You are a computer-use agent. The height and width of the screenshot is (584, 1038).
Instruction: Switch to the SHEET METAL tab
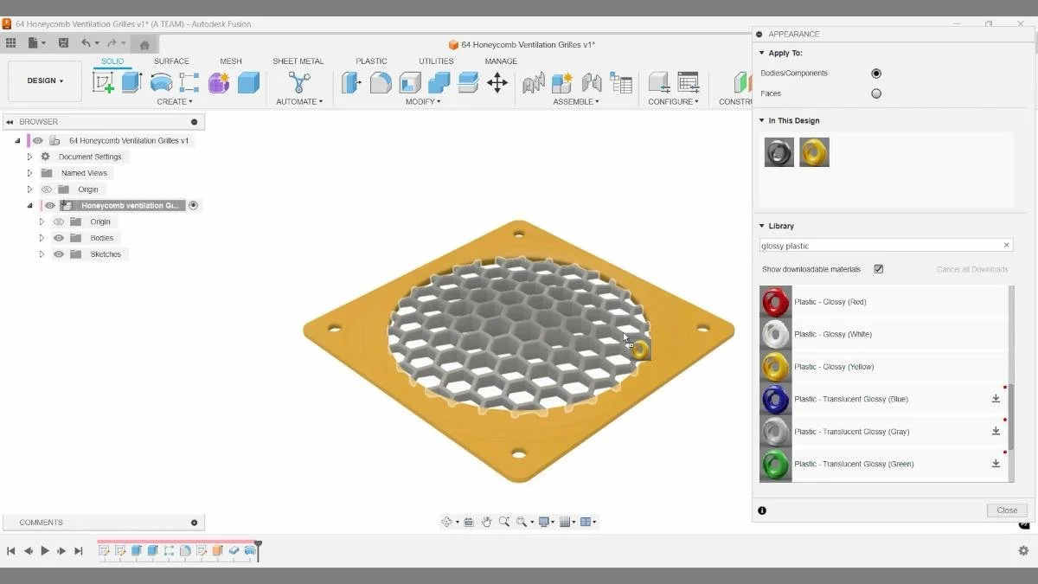point(298,61)
